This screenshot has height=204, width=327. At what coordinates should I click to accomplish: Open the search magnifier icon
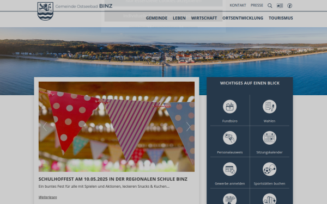pyautogui.click(x=270, y=5)
